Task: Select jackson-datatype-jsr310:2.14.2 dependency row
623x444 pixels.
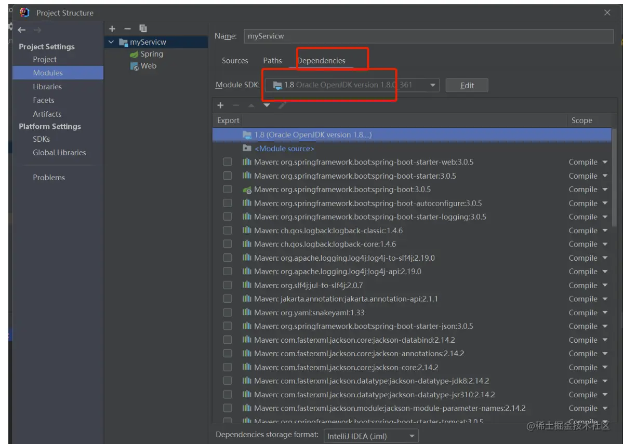Action: tap(412, 394)
